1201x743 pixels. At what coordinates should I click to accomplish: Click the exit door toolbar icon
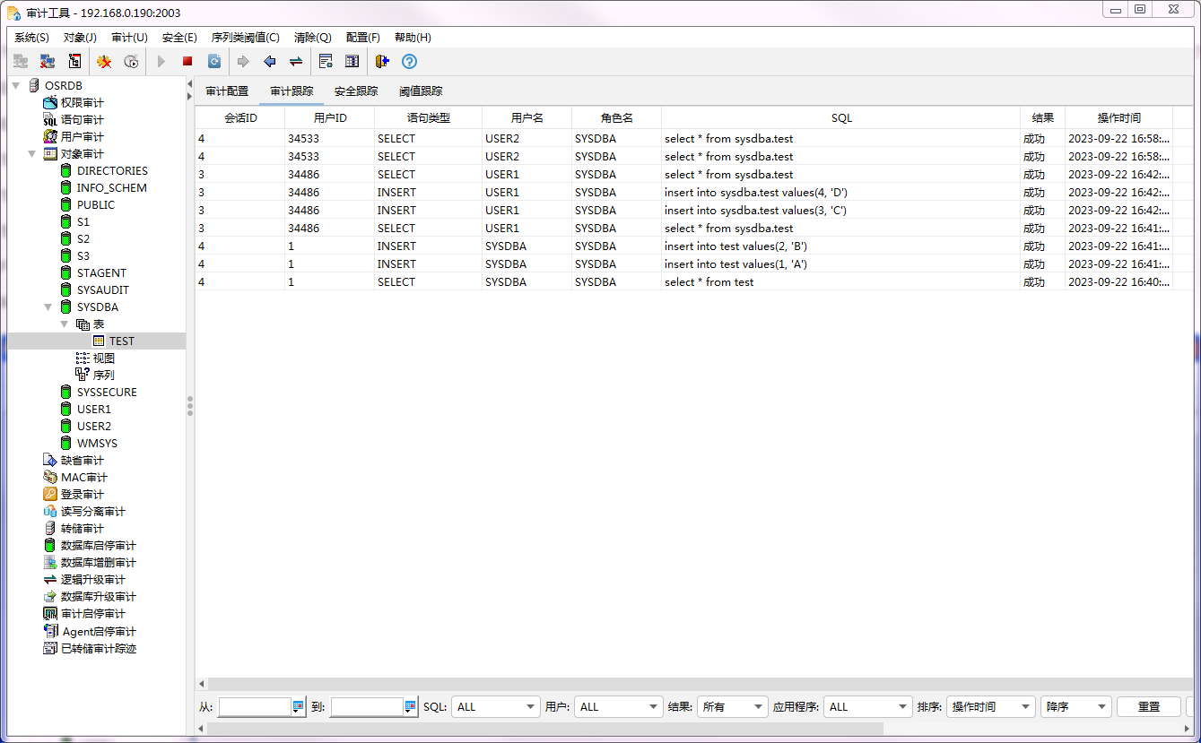point(382,62)
